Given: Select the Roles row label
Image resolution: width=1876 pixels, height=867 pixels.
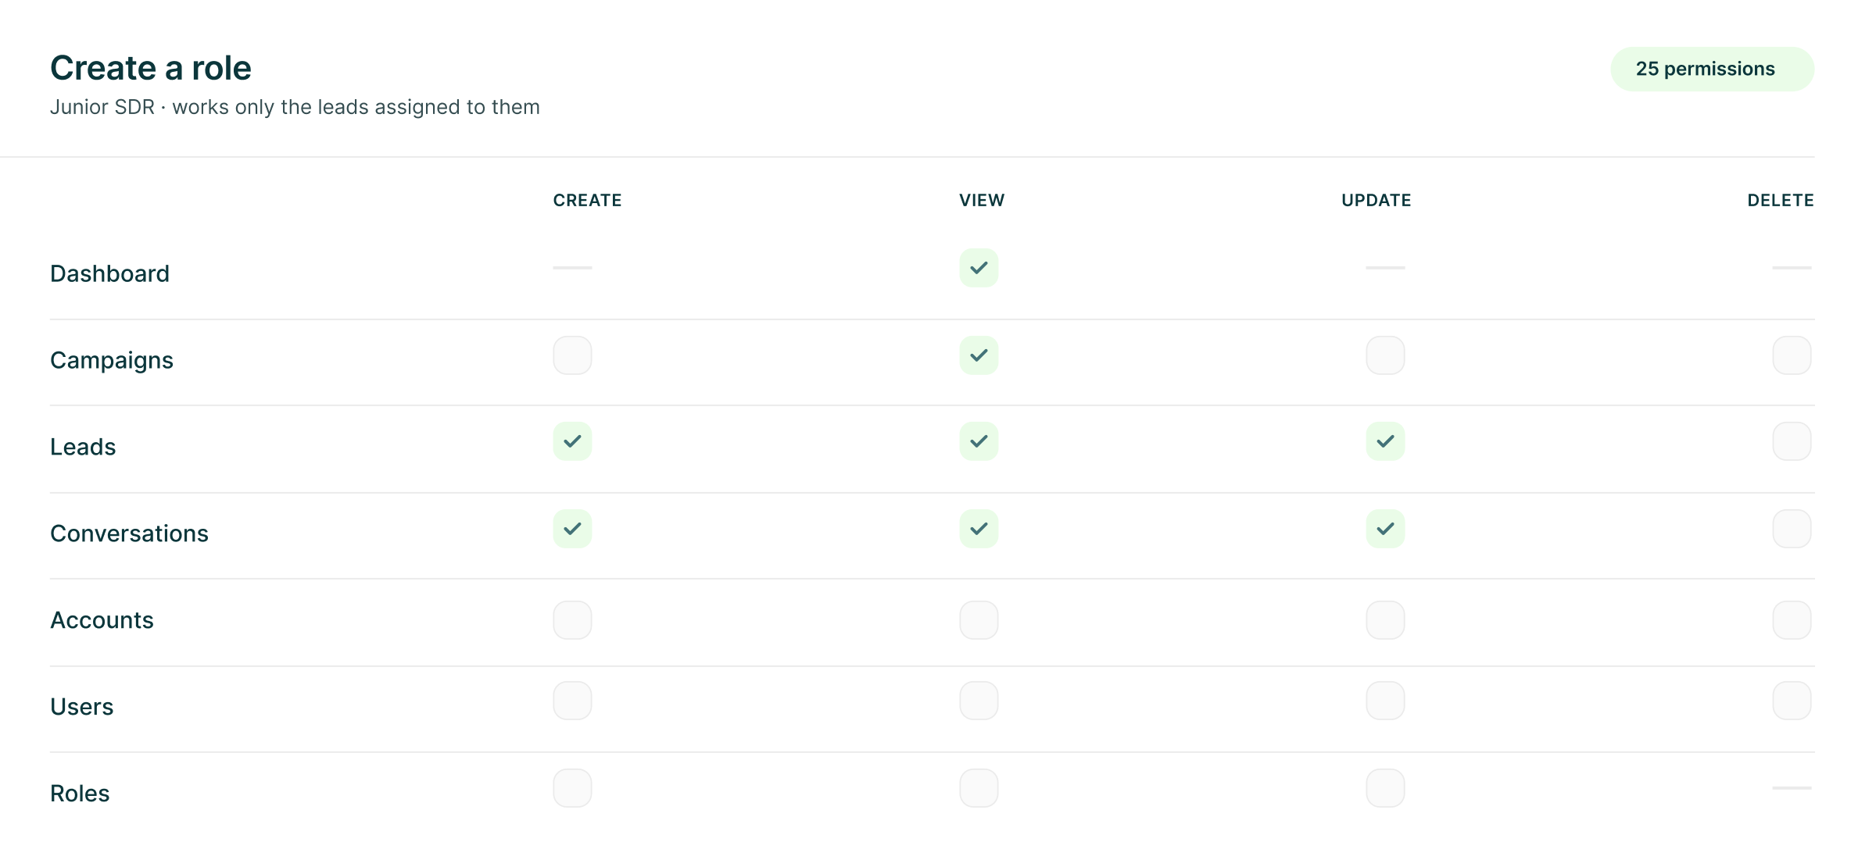Looking at the screenshot, I should tap(80, 794).
